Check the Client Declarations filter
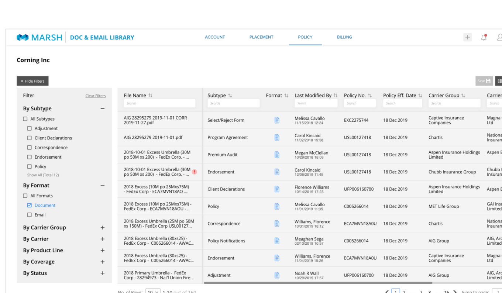Image resolution: width=502 pixels, height=293 pixels. click(x=30, y=138)
